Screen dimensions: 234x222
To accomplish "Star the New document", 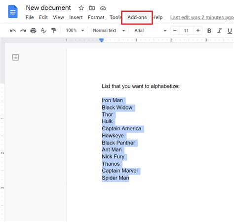I will 81,8.
